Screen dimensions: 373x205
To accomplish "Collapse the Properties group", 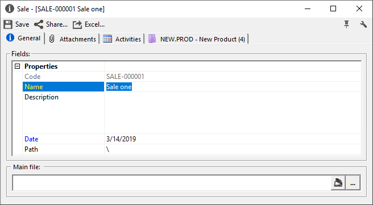I will coord(17,66).
